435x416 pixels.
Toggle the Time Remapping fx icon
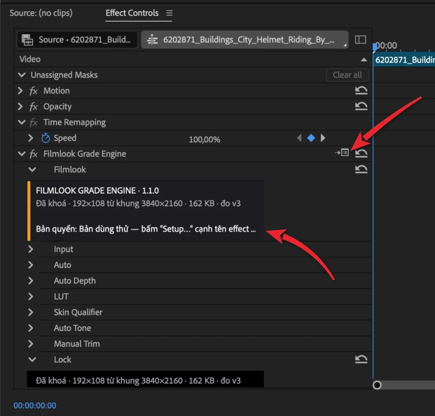(x=33, y=122)
